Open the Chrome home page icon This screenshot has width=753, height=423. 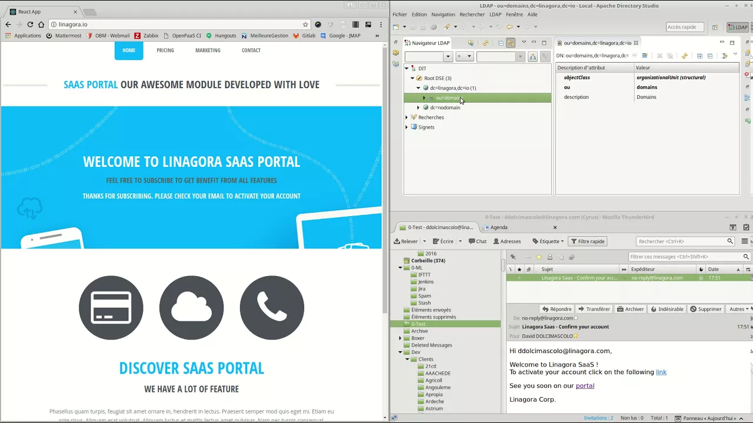coord(41,25)
